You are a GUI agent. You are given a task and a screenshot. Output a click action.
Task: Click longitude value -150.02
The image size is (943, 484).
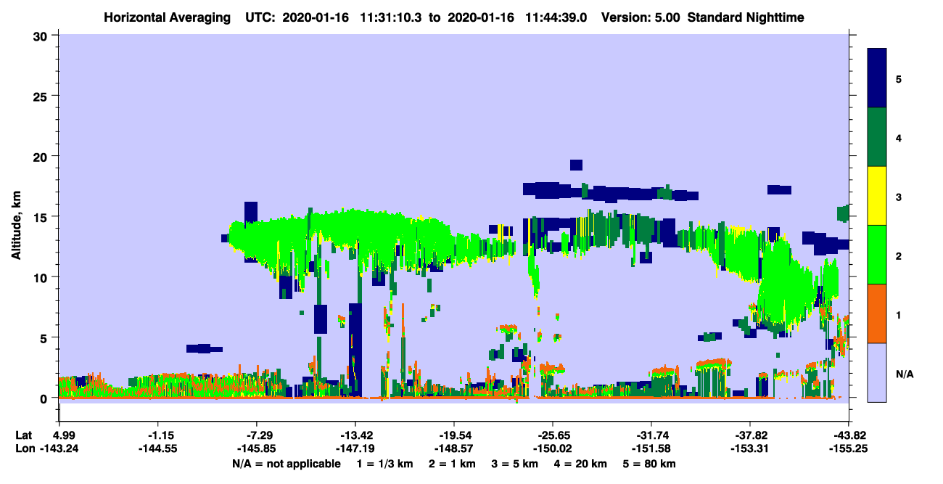[x=553, y=449]
